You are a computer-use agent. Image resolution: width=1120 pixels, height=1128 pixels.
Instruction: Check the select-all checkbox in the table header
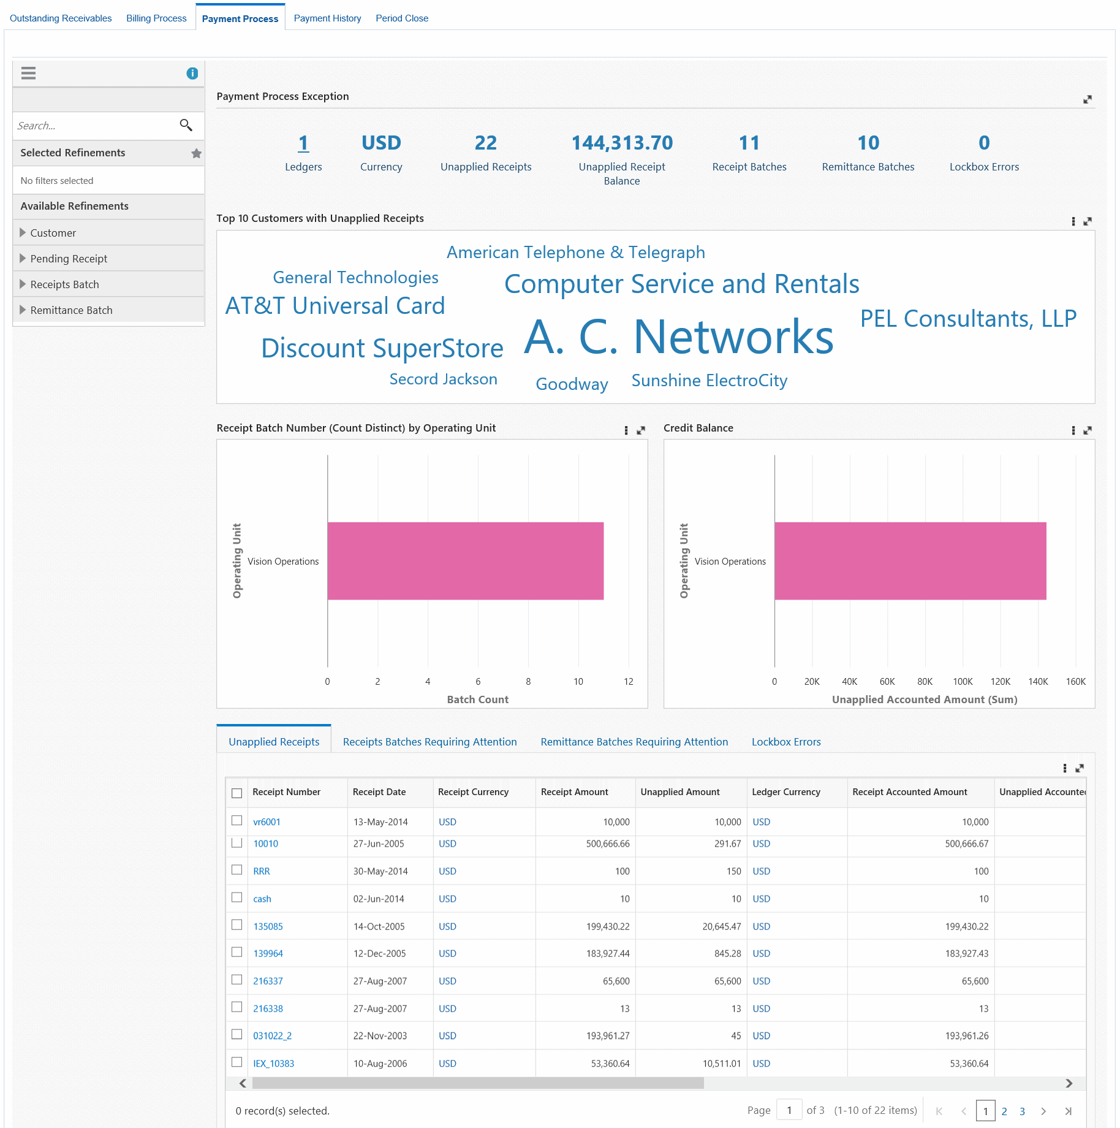point(237,792)
